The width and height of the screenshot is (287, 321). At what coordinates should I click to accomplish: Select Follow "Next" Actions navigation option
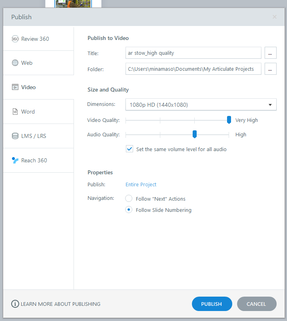click(x=129, y=199)
